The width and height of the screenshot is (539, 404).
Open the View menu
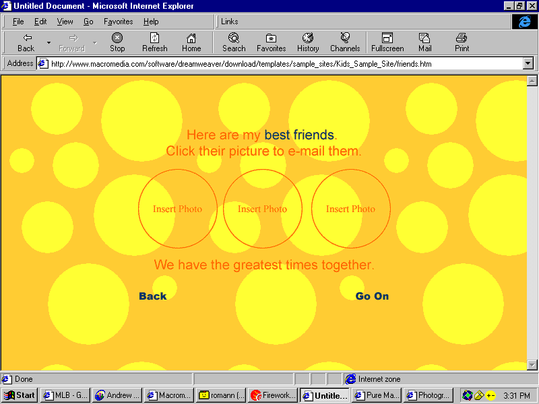(65, 22)
